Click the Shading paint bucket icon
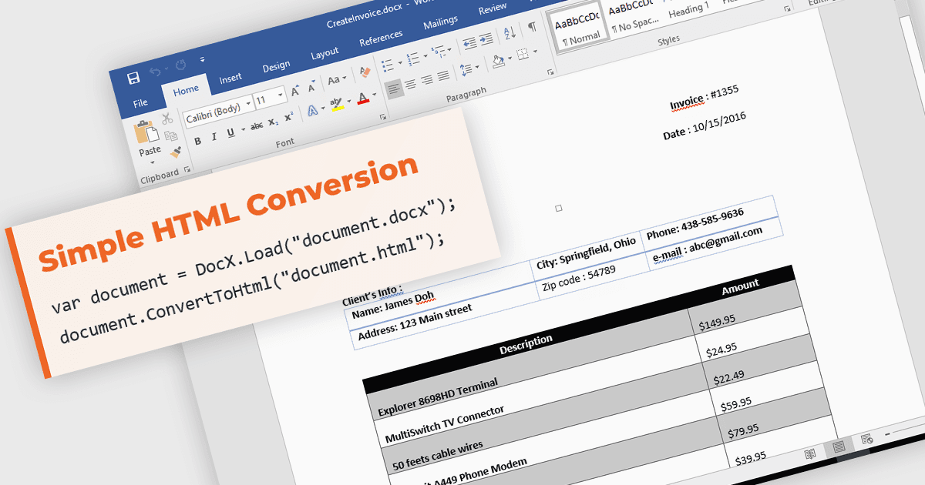The height and width of the screenshot is (485, 925). [x=499, y=62]
